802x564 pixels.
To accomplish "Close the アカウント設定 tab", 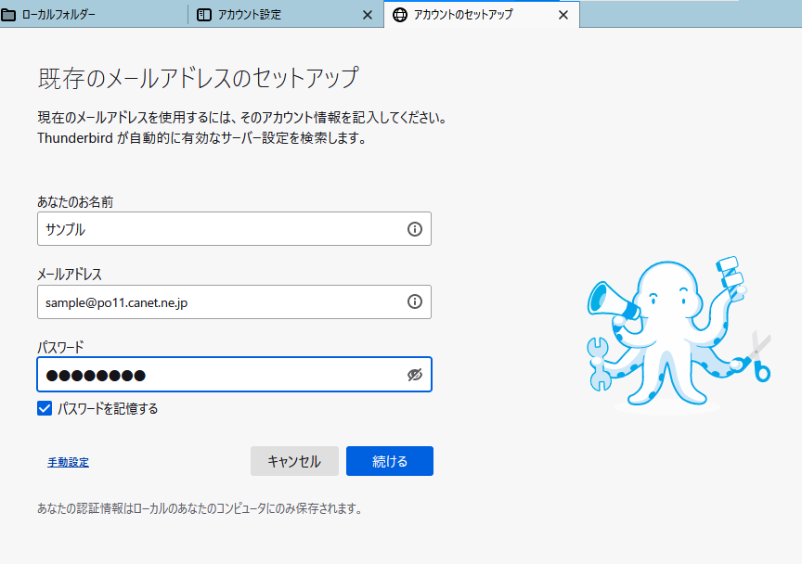I will [368, 15].
